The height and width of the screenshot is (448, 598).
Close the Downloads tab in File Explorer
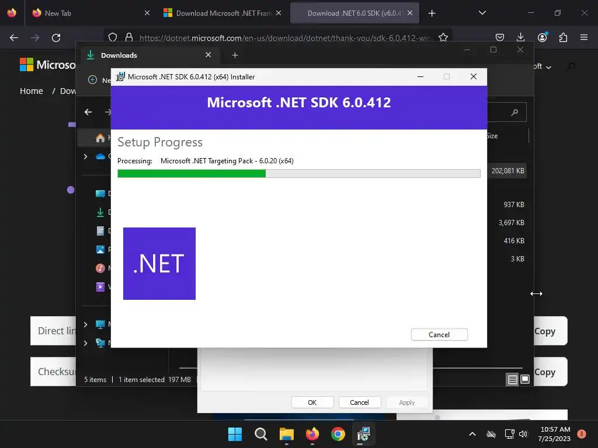(x=208, y=55)
